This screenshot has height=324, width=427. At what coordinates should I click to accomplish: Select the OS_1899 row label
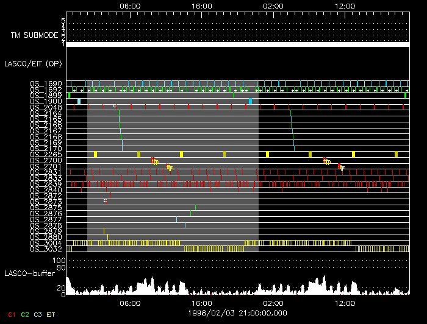point(46,96)
